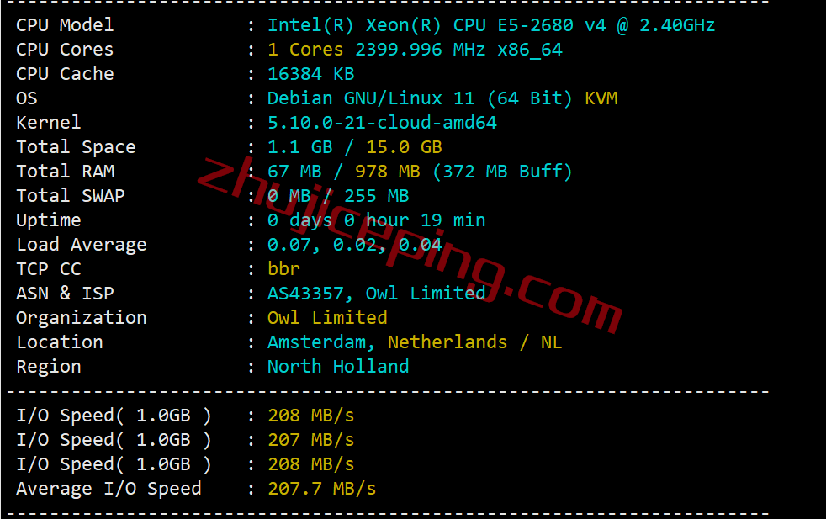Click the 16384 KB cache value
Screen dimensions: 826x519
click(311, 74)
